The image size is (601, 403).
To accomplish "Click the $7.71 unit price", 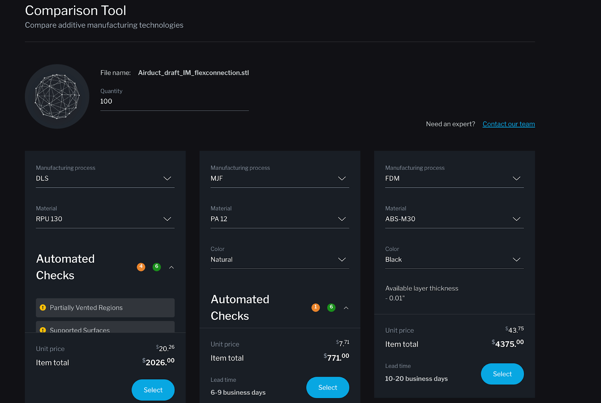I will pyautogui.click(x=343, y=343).
